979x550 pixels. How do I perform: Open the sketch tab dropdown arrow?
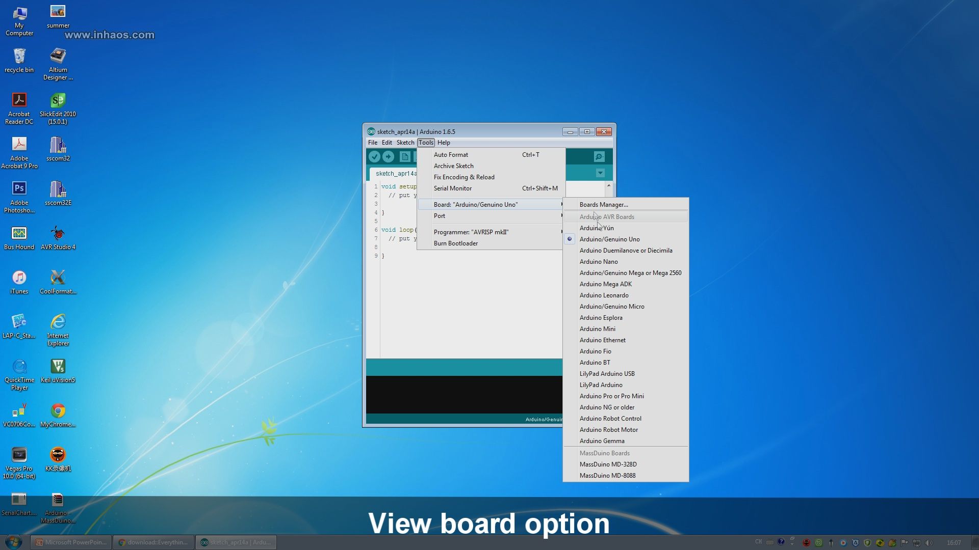pos(600,173)
